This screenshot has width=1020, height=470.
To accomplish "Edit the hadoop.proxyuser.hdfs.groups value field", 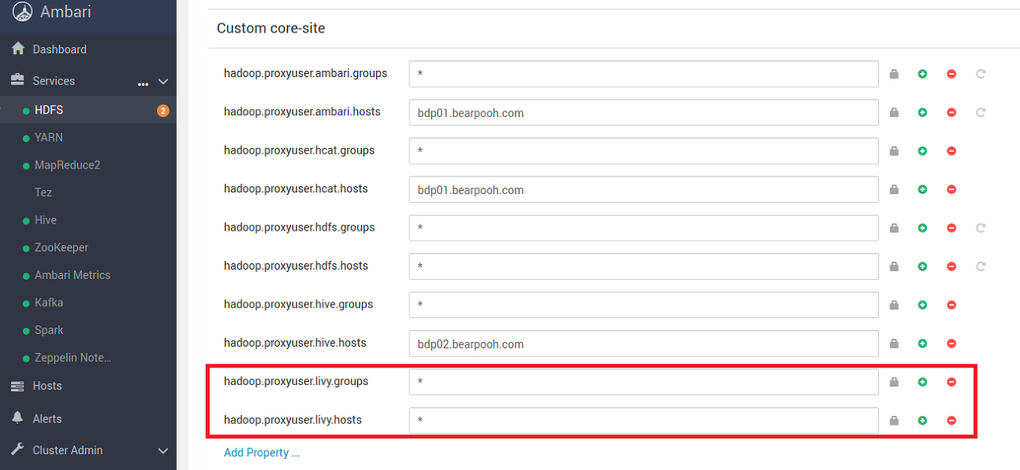I will (644, 228).
